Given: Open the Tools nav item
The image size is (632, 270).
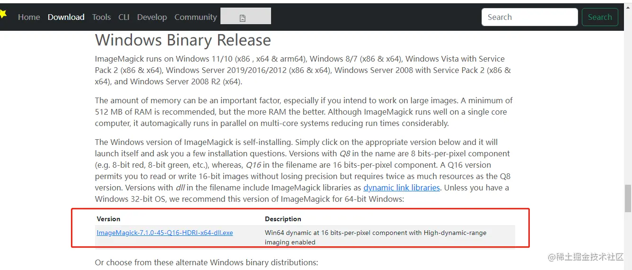Looking at the screenshot, I should (101, 17).
